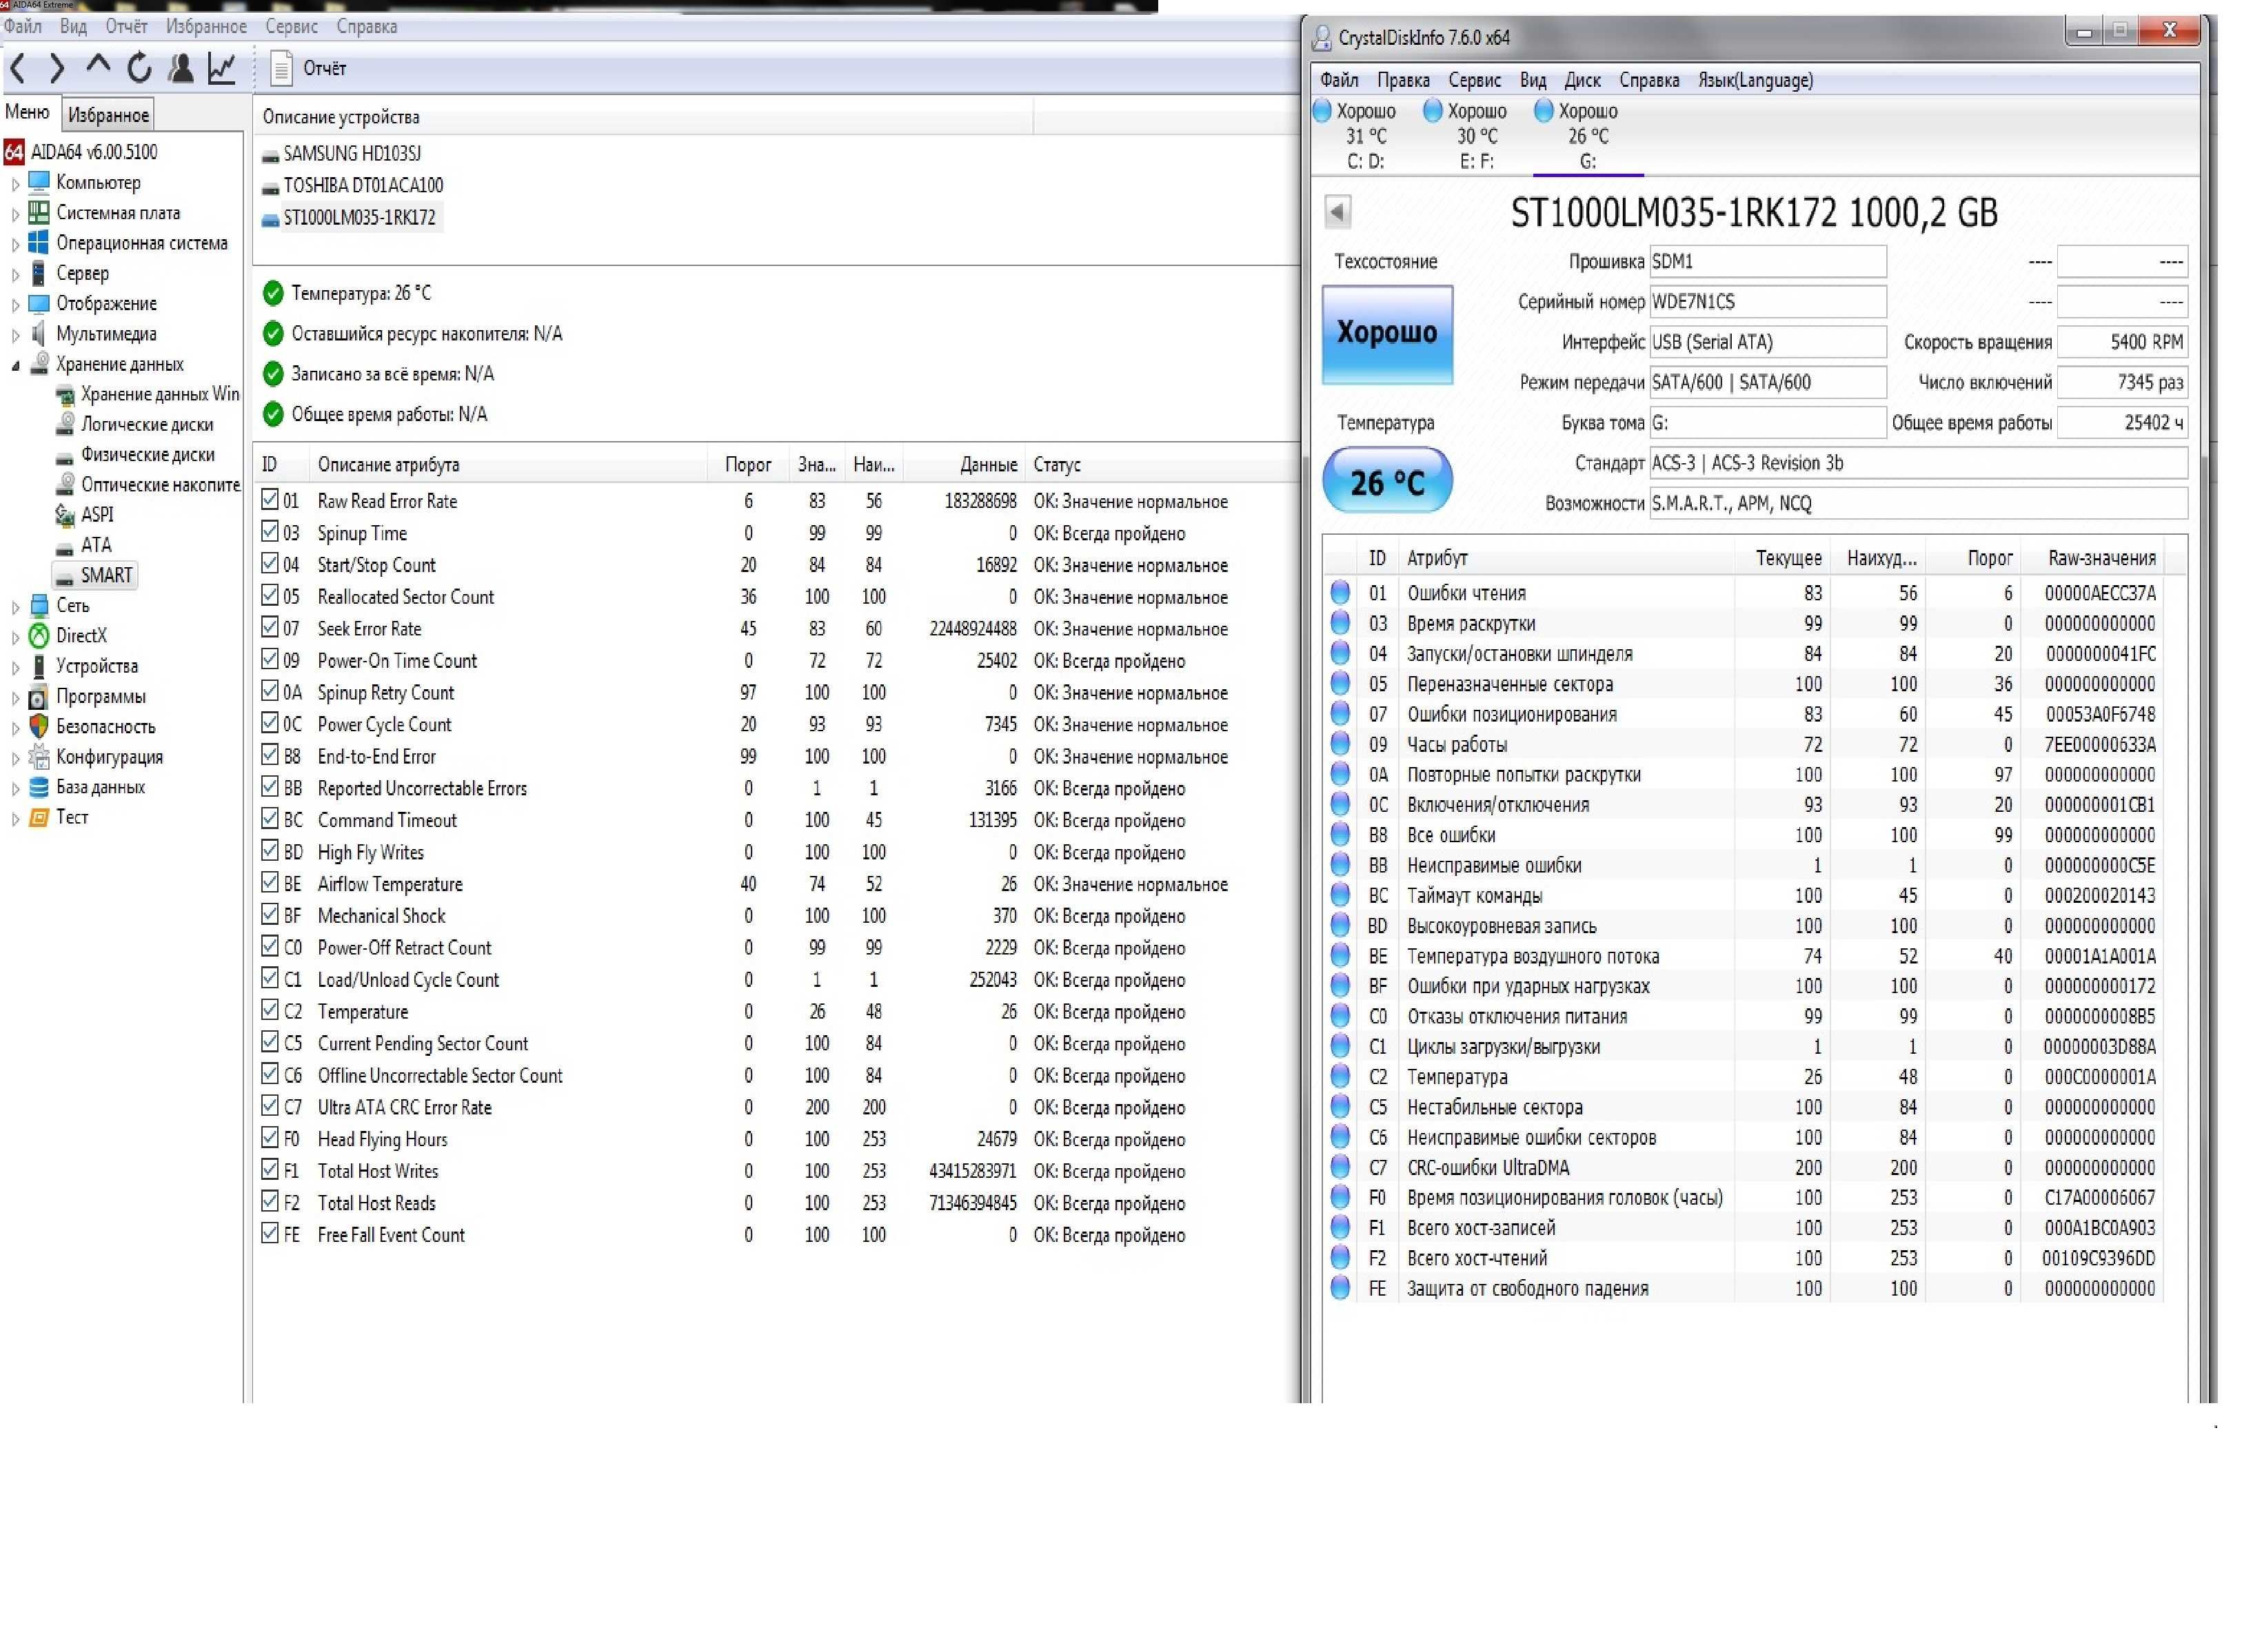Uncheck the 03 Spinup Time checkbox
Image resolution: width=2242 pixels, height=1643 pixels.
click(270, 532)
